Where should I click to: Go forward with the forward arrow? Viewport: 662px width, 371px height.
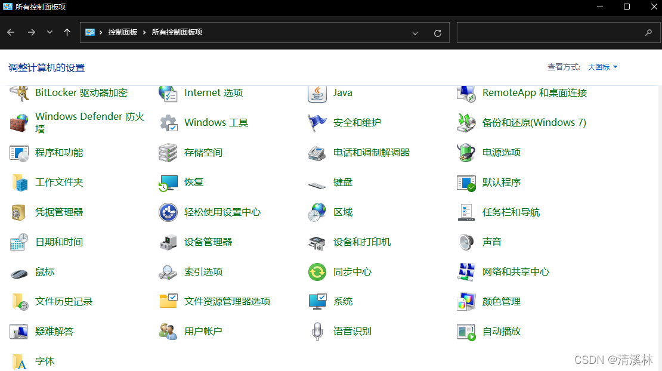tap(31, 32)
